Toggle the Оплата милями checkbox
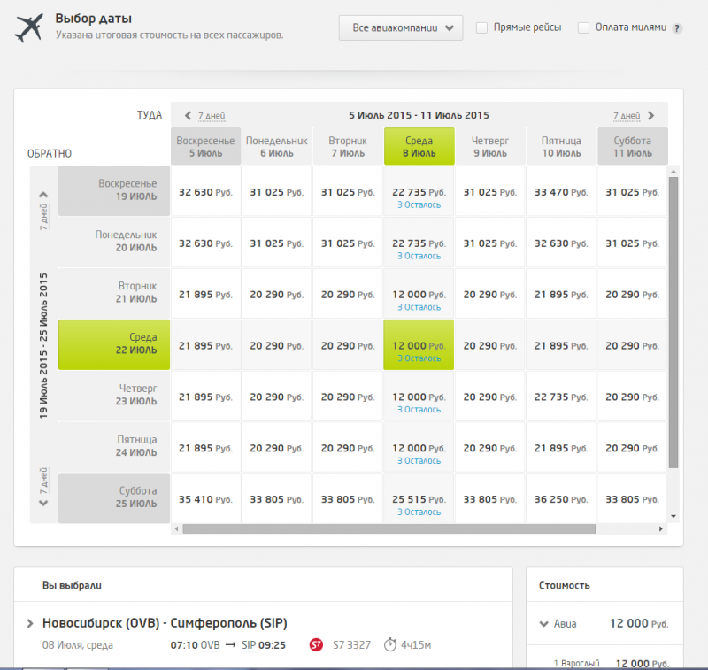This screenshot has height=670, width=708. (583, 27)
